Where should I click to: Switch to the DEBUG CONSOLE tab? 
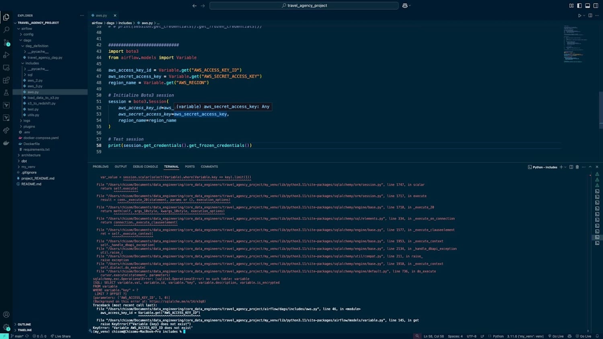[146, 167]
